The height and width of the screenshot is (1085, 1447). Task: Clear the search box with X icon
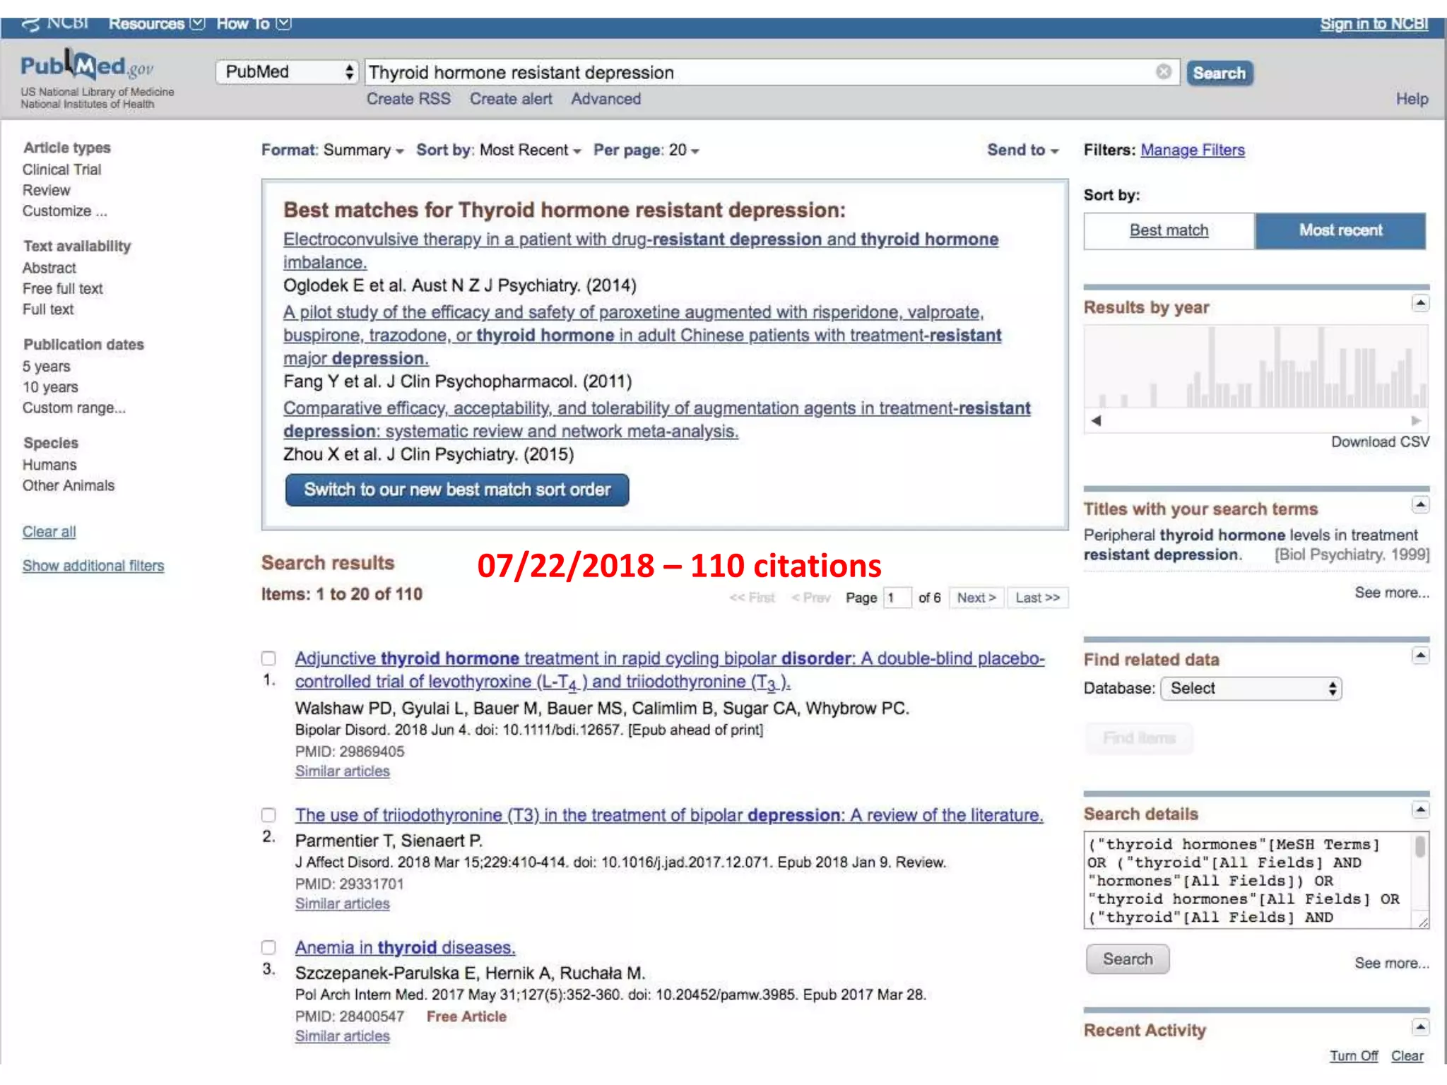point(1163,72)
